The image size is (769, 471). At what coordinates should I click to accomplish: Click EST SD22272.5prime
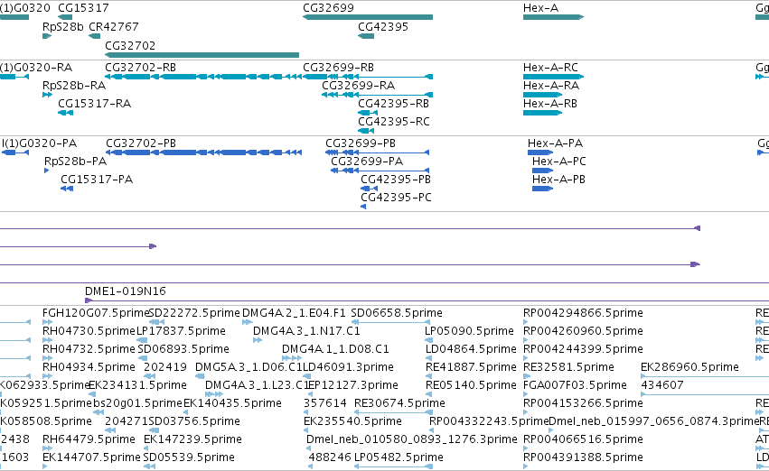click(x=194, y=313)
